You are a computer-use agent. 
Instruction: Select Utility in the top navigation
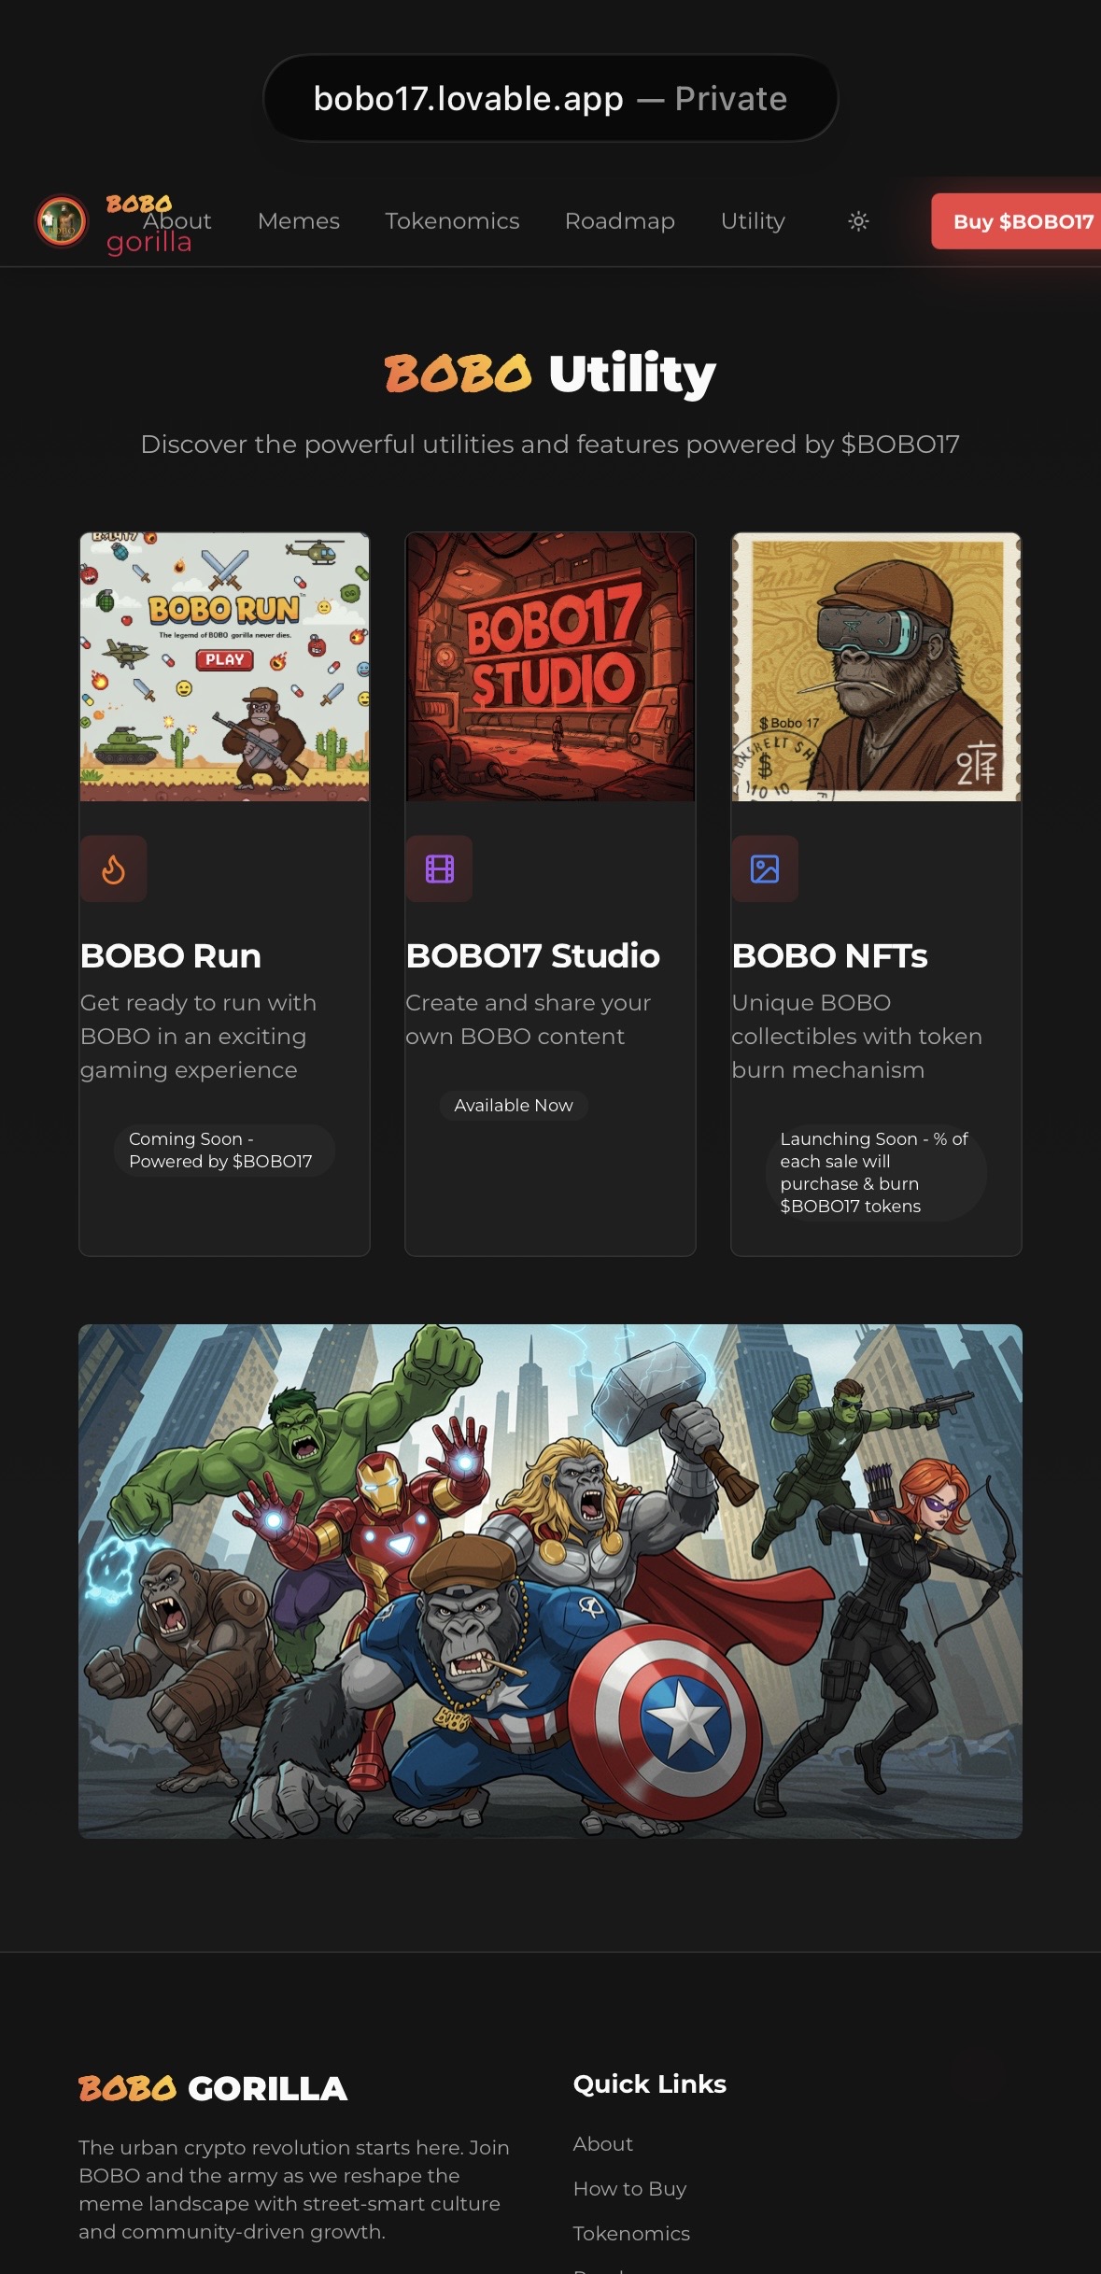pyautogui.click(x=753, y=221)
